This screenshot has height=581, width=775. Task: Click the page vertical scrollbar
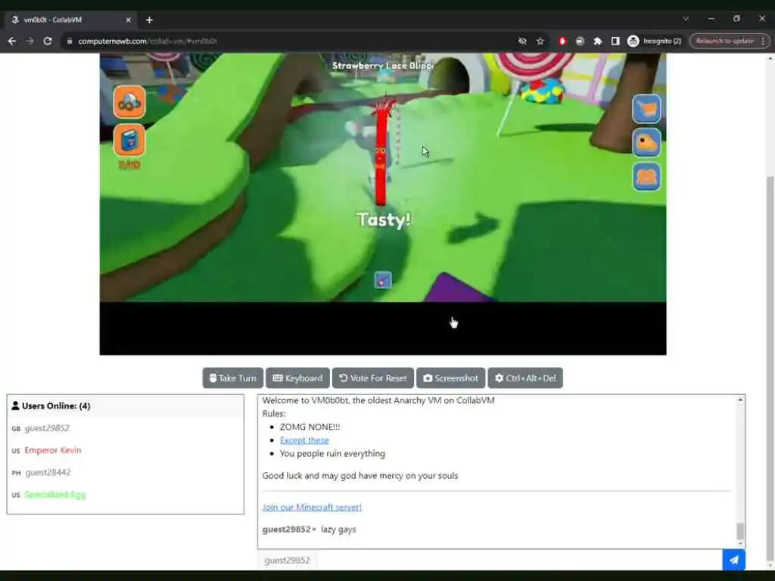(770, 368)
